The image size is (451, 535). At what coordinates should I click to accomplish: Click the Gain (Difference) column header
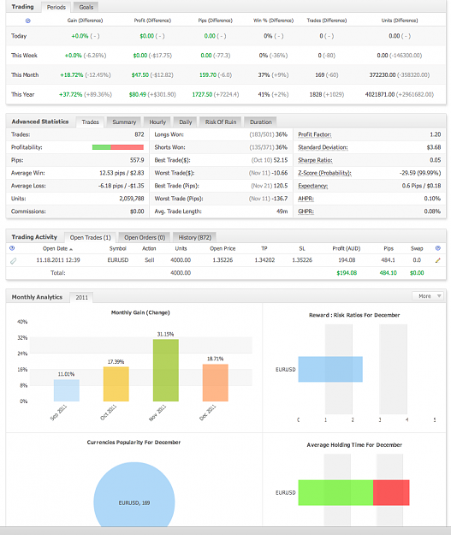click(85, 21)
